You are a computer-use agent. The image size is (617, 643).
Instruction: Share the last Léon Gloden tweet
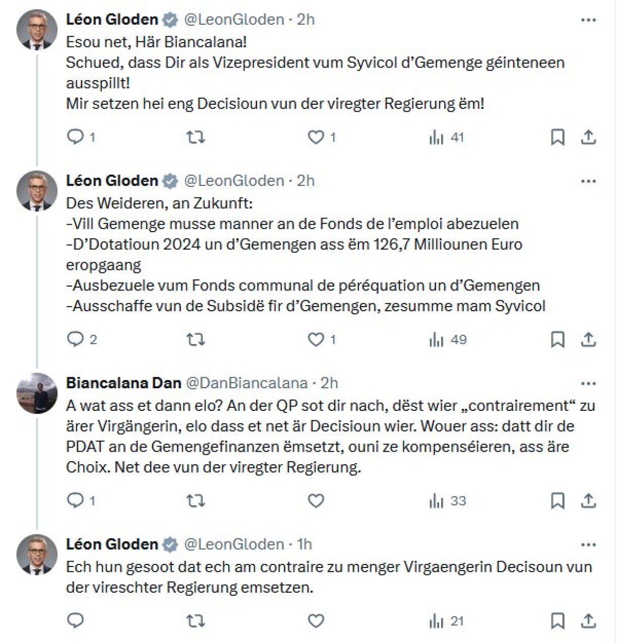click(x=588, y=621)
